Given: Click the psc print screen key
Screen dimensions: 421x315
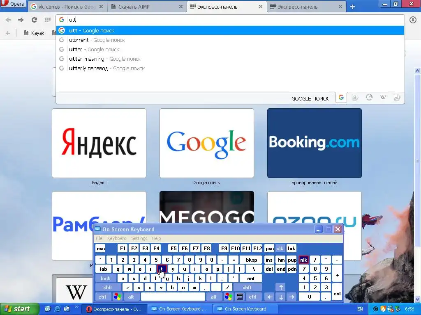Looking at the screenshot, I should tap(269, 249).
